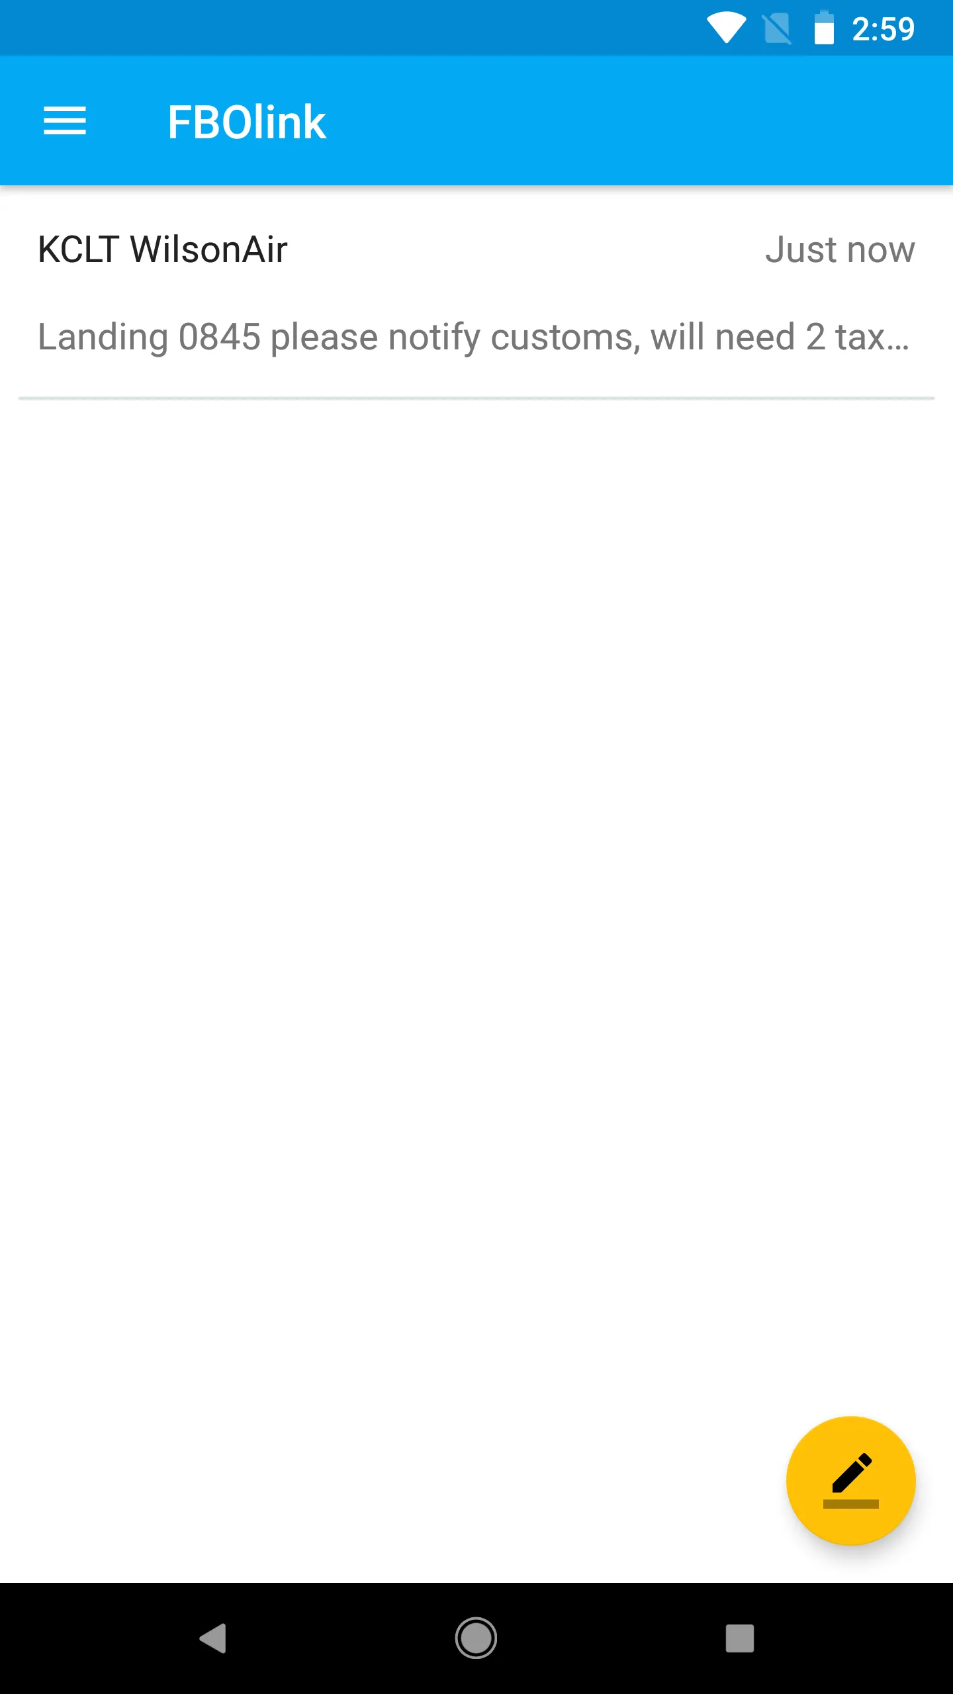Tap the no-SIM card status icon

[777, 29]
